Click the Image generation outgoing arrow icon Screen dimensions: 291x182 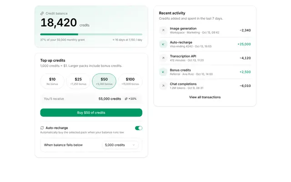coord(163,30)
